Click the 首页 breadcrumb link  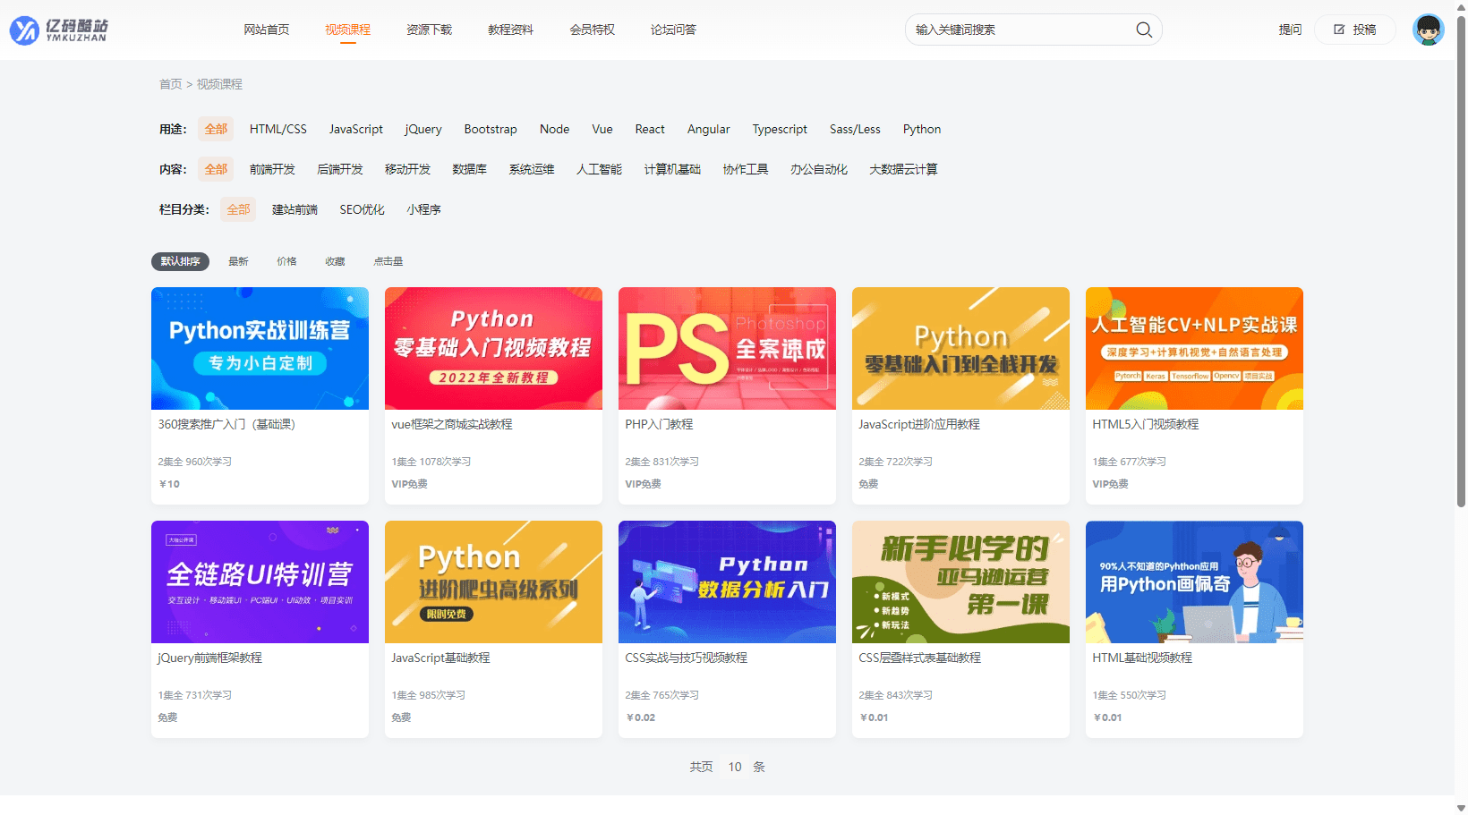(170, 83)
